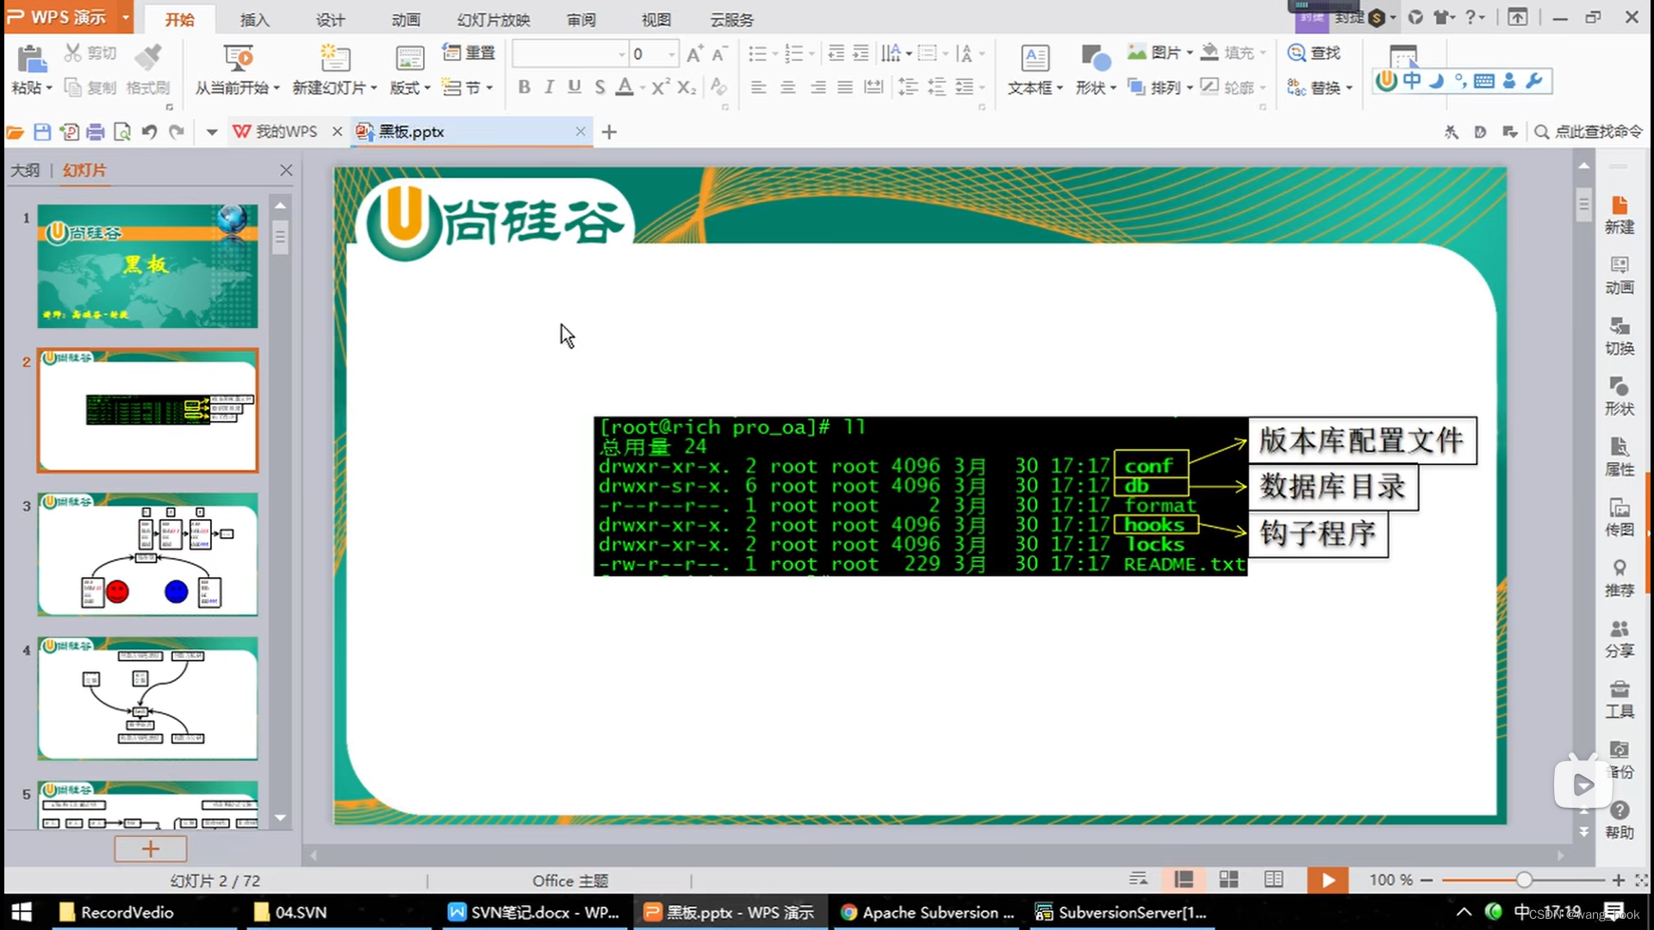Switch to the 插入 ribbon tab
This screenshot has width=1654, height=930.
[x=253, y=19]
